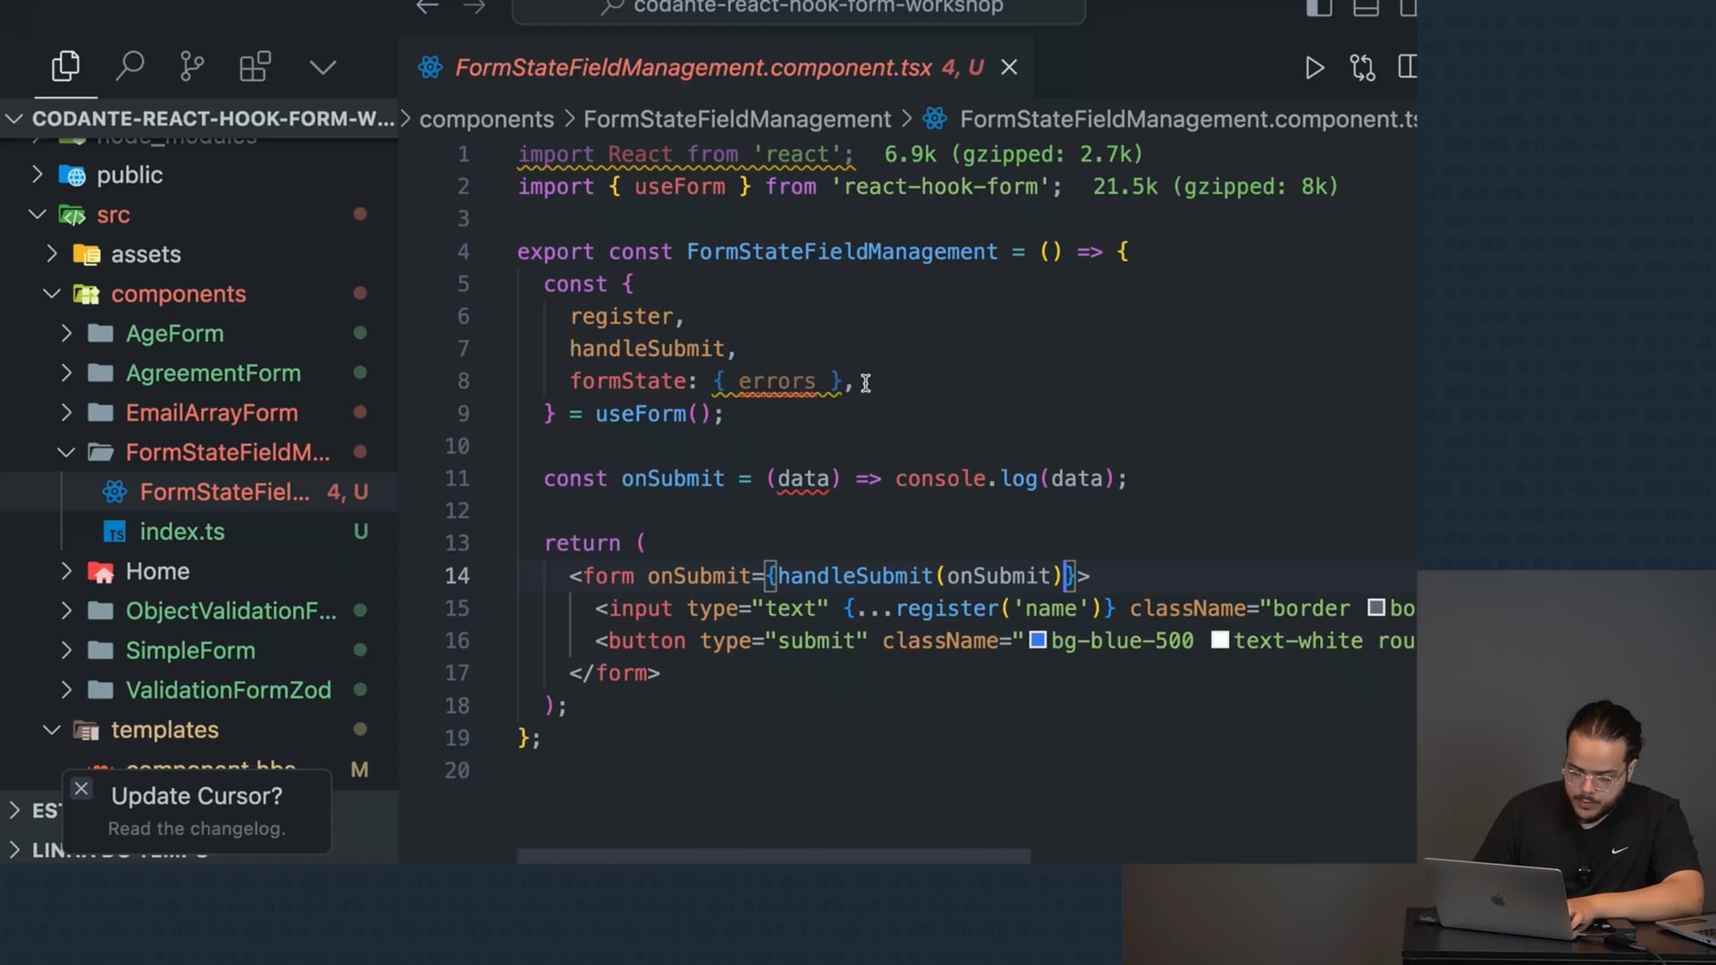This screenshot has width=1716, height=965.
Task: Click the Read the changelog link
Action: click(197, 828)
